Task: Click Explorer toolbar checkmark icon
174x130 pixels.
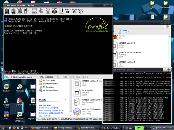Action: click(x=120, y=32)
